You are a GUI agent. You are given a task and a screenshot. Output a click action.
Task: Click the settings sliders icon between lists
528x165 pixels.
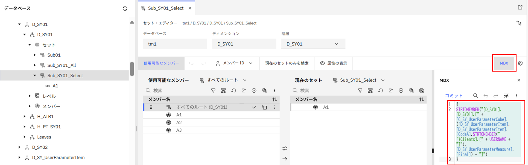285,149
